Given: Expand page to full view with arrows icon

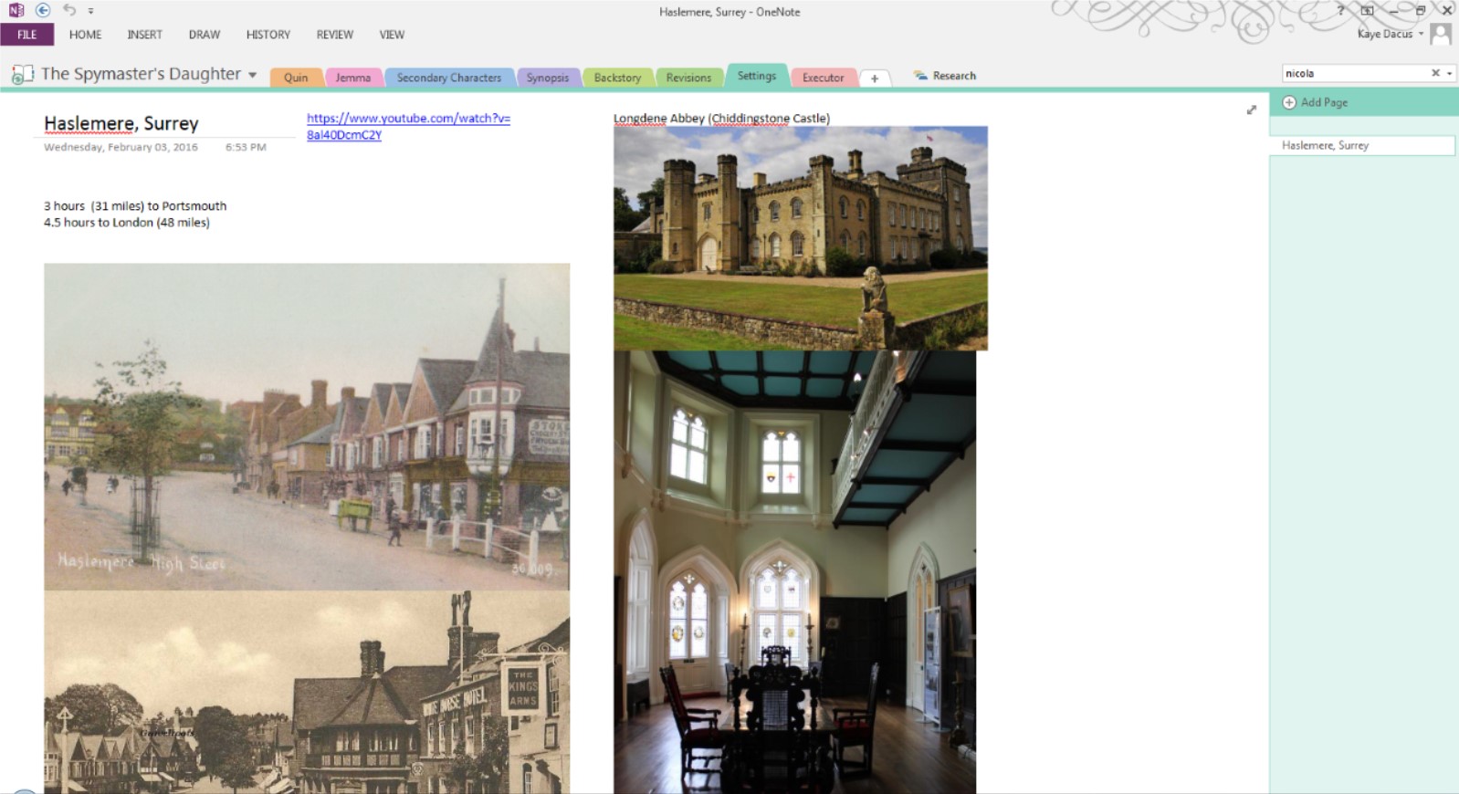Looking at the screenshot, I should click(1251, 110).
